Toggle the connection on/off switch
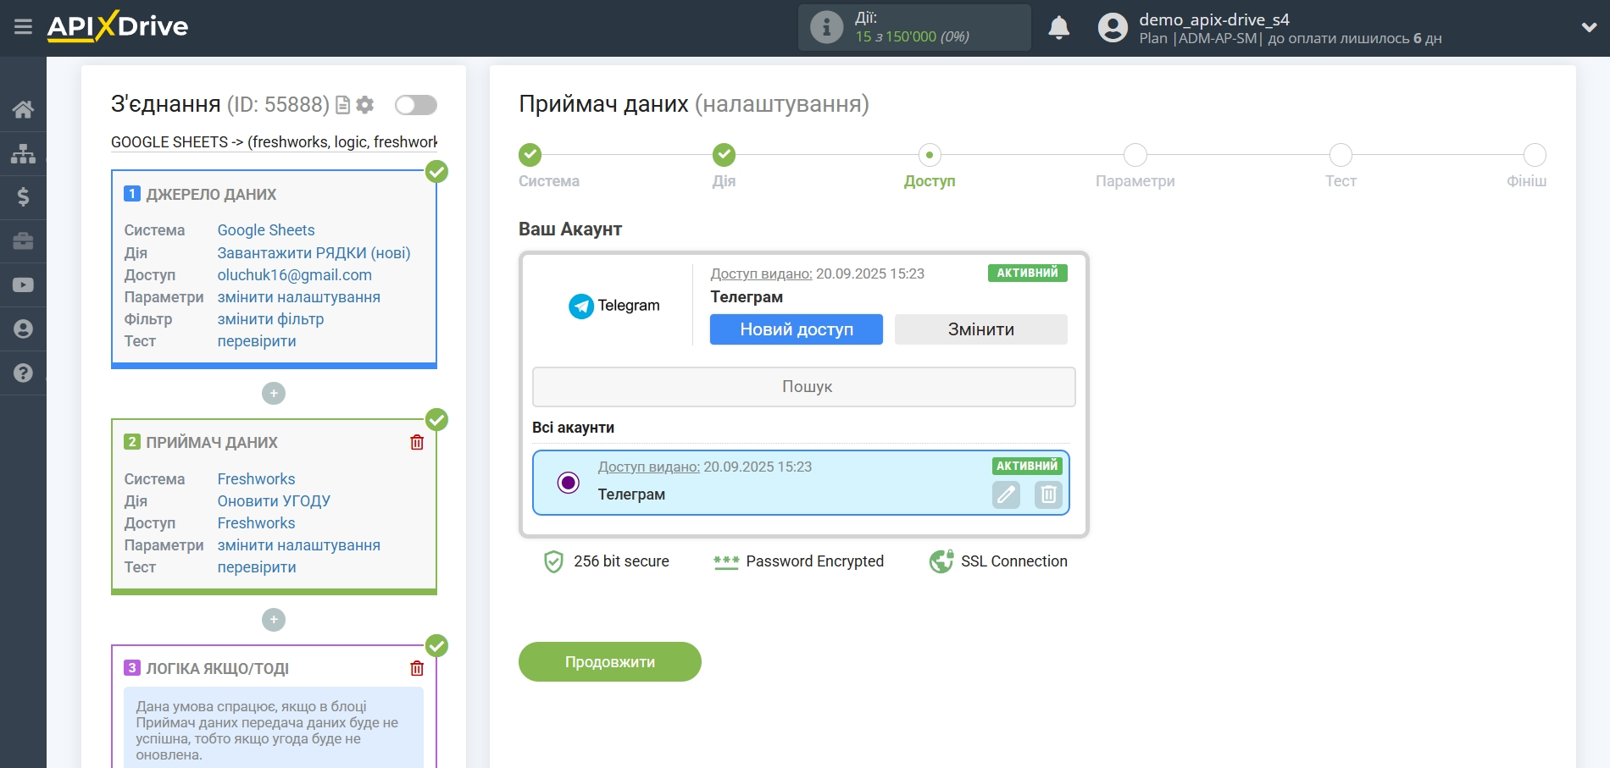Screen dimensions: 1610x768 (415, 105)
